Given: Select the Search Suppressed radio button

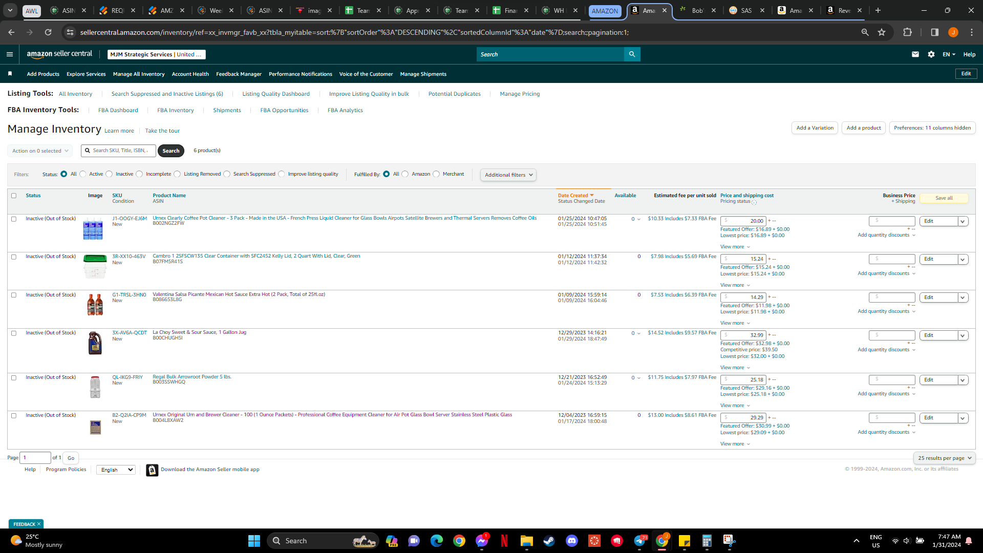Looking at the screenshot, I should coord(227,174).
